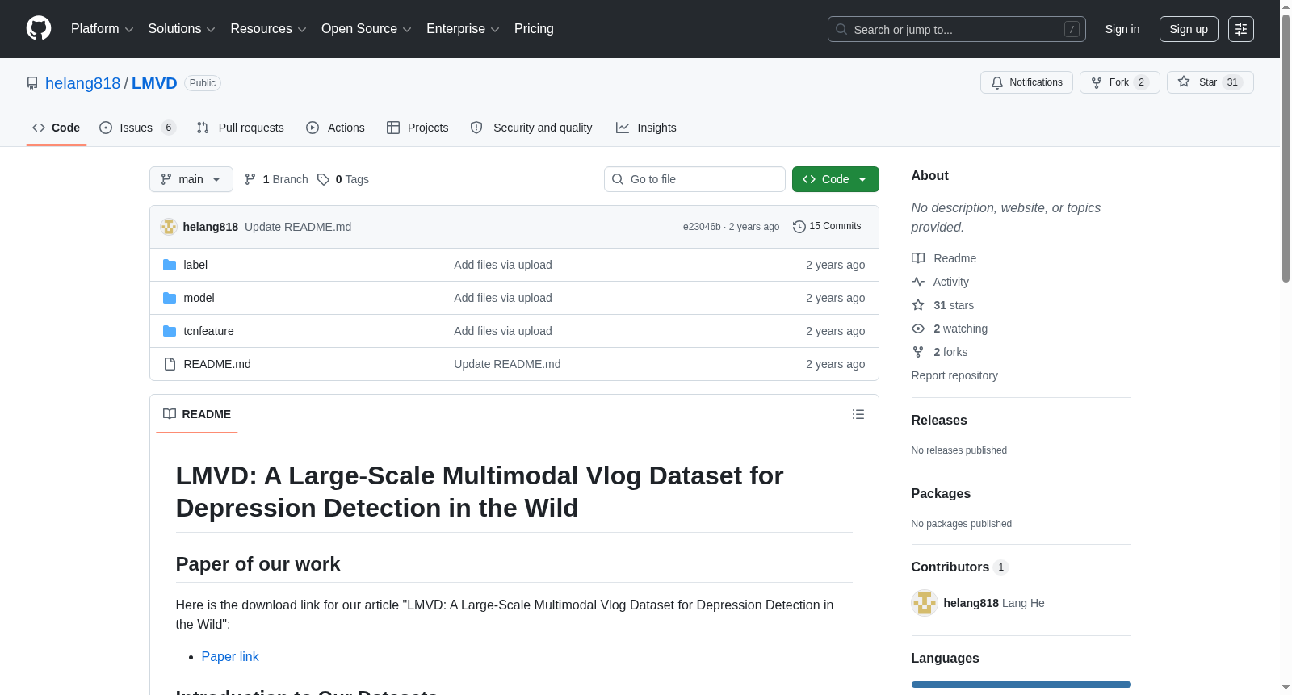Open the Pull requests tab
The width and height of the screenshot is (1292, 695).
(241, 128)
